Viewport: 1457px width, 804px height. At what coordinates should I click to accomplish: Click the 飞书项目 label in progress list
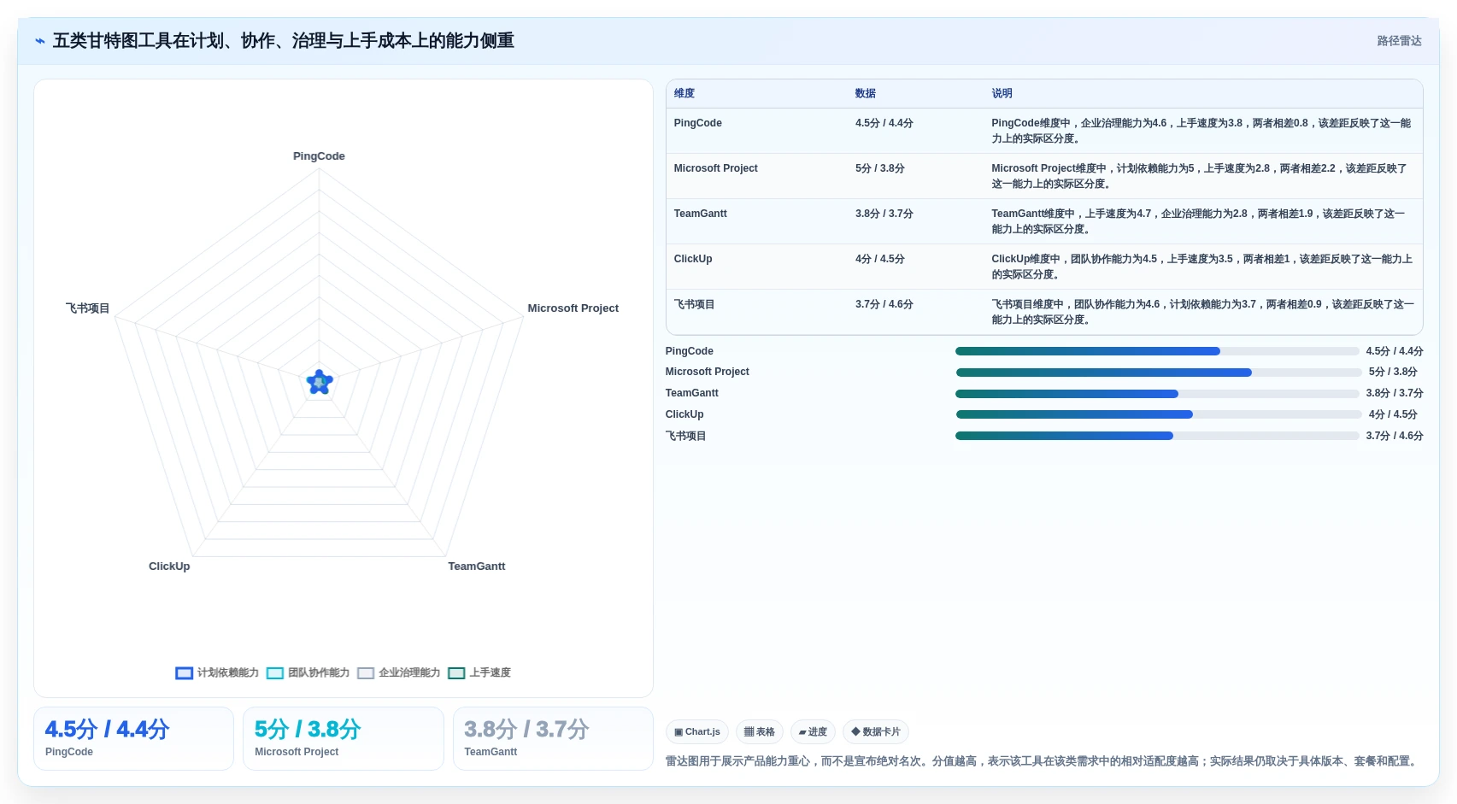tap(685, 436)
